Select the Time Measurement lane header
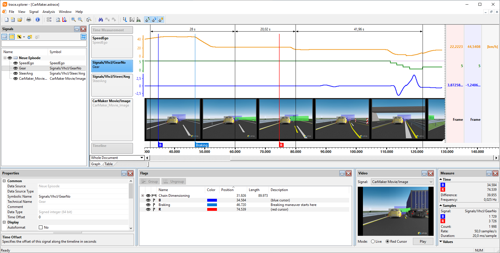 coord(112,30)
